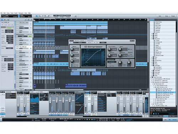
Task: Click the Sidechain button in the Compressor header
Action: point(103,43)
